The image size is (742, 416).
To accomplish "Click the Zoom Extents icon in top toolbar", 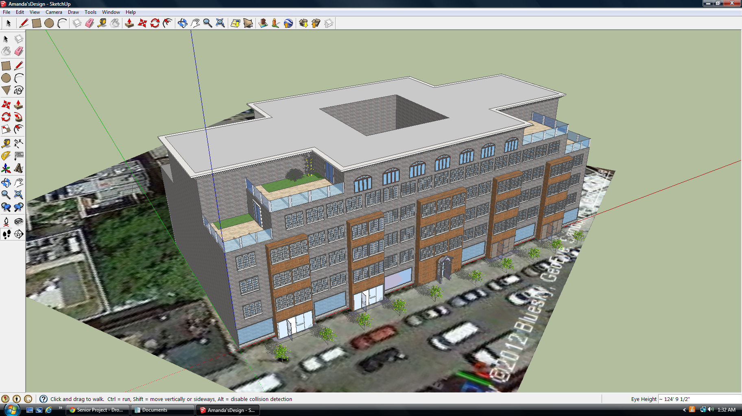I will 220,23.
